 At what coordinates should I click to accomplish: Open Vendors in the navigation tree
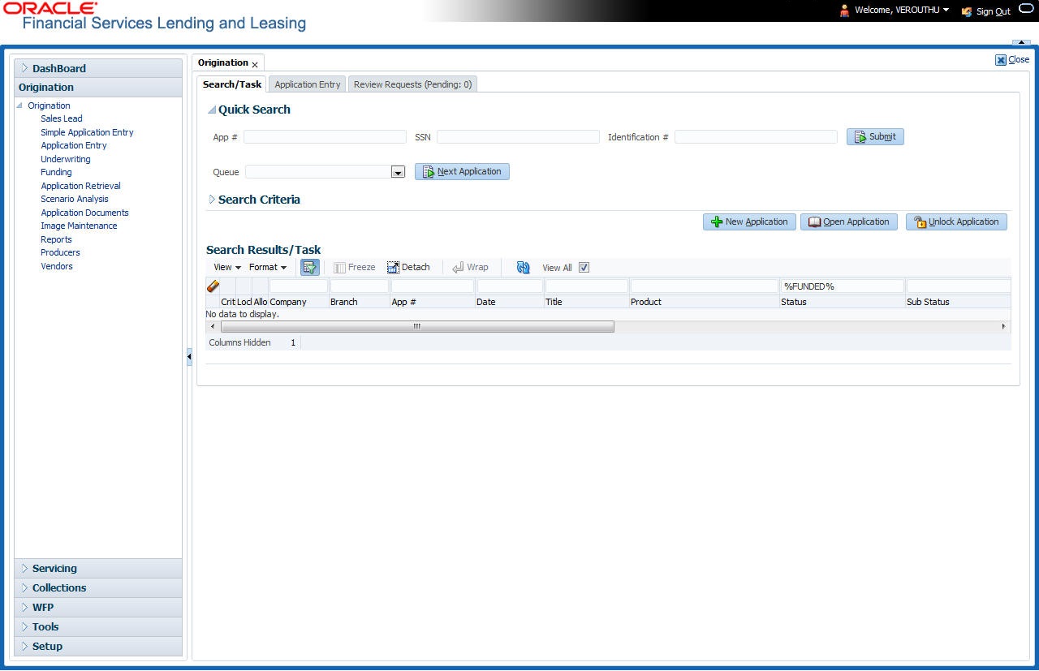(57, 266)
